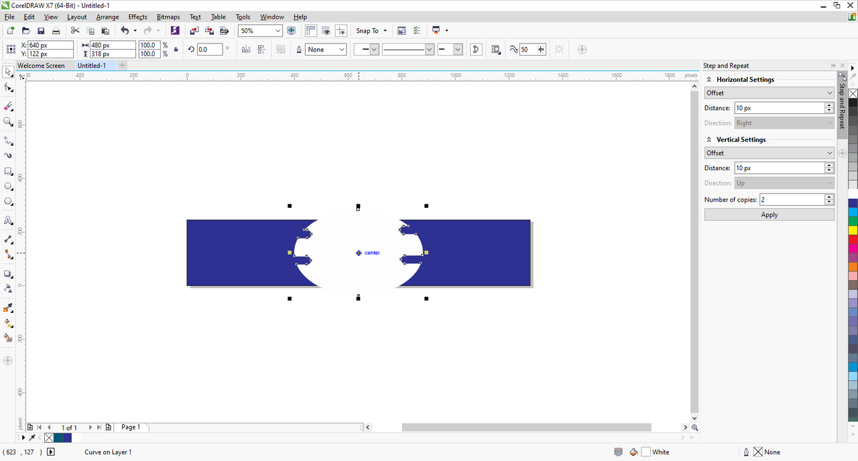The image size is (858, 461).
Task: Open the Arrange menu
Action: click(x=107, y=17)
